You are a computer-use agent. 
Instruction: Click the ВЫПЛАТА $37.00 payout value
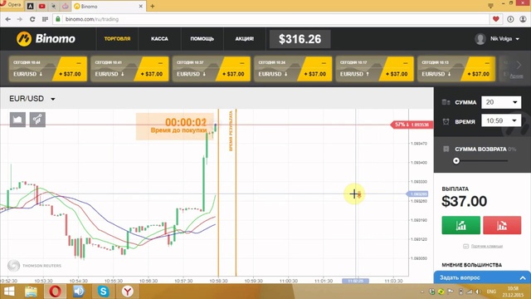pyautogui.click(x=465, y=201)
